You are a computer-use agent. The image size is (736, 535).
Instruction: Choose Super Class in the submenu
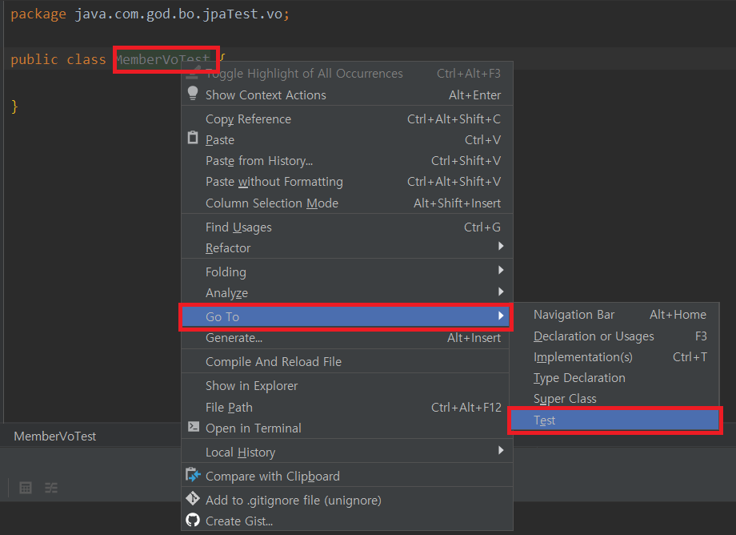(x=615, y=399)
